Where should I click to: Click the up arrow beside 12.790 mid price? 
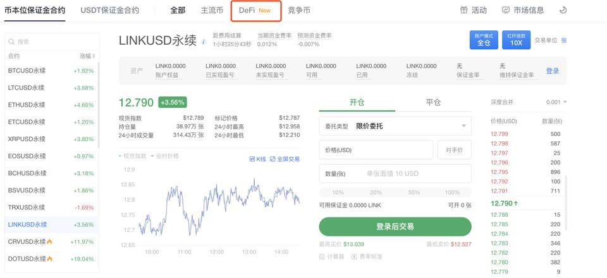click(516, 204)
